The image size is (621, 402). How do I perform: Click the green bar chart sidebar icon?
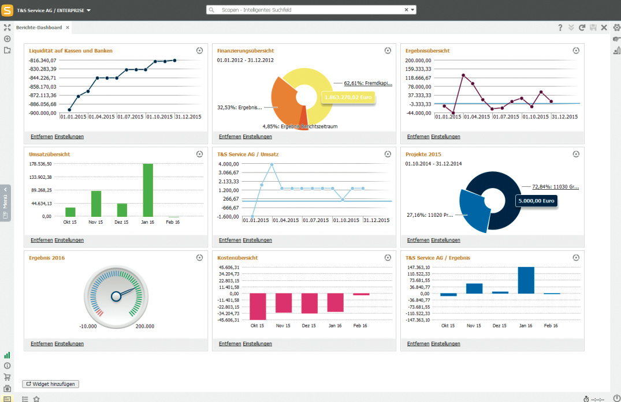pyautogui.click(x=7, y=355)
